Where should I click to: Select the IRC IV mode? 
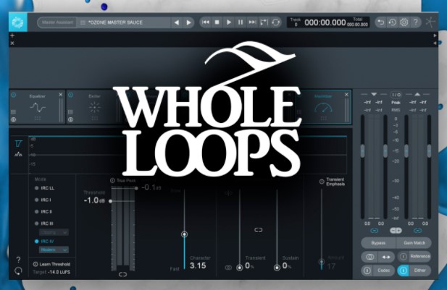[44, 242]
